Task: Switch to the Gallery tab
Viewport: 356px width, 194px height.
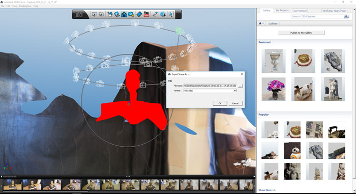Action: click(266, 11)
